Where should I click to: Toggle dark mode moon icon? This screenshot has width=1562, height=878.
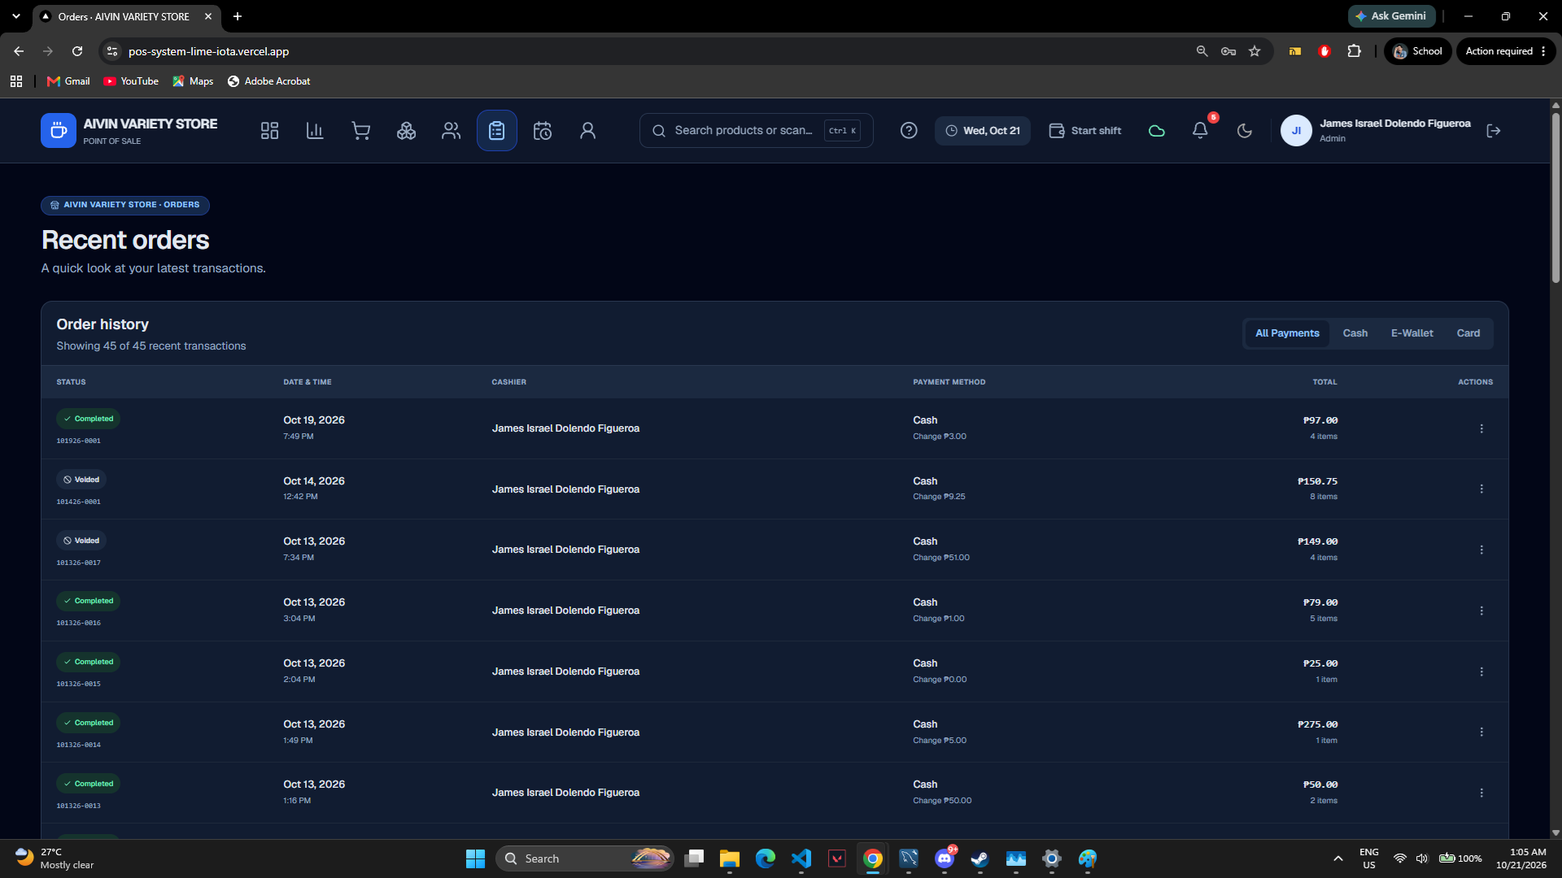pos(1245,131)
